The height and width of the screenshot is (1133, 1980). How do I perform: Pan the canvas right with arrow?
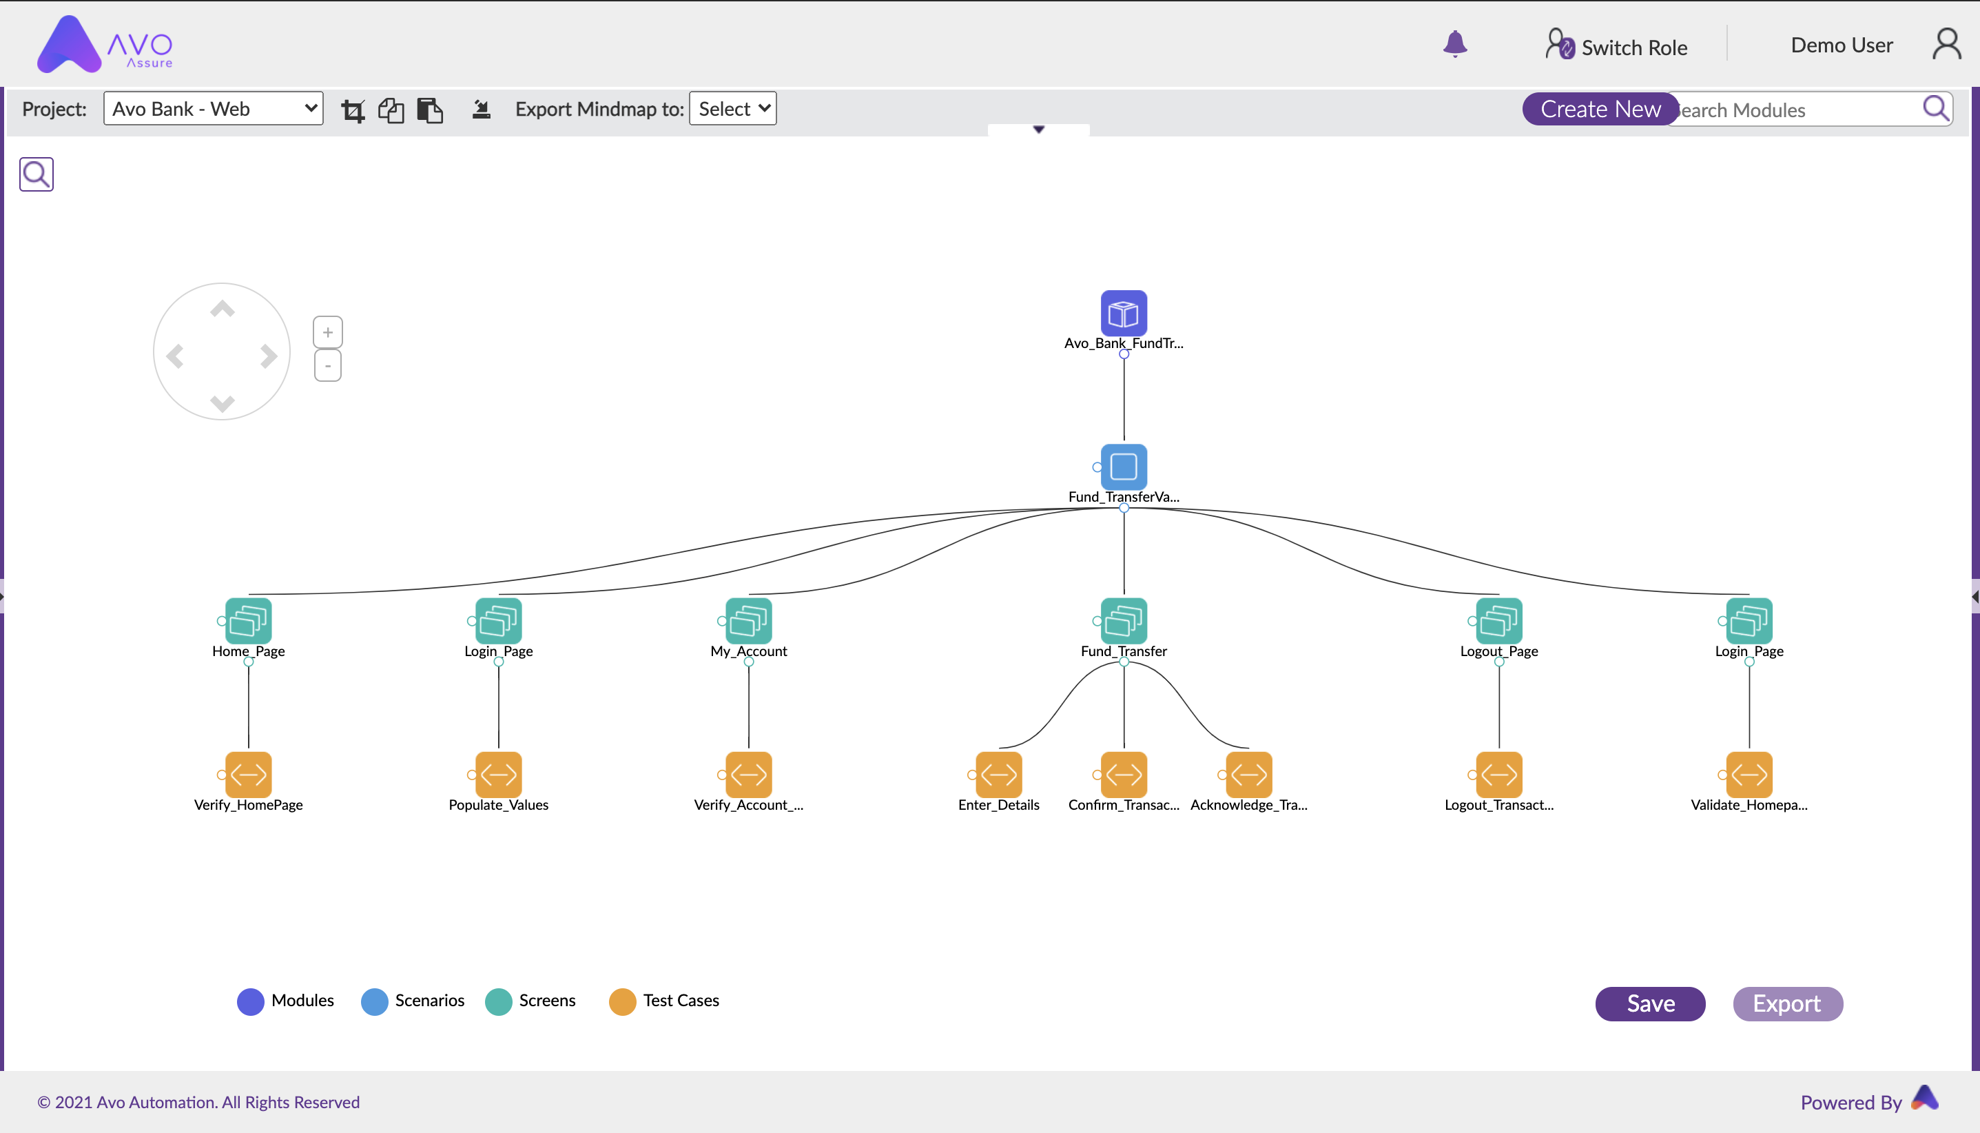point(269,356)
